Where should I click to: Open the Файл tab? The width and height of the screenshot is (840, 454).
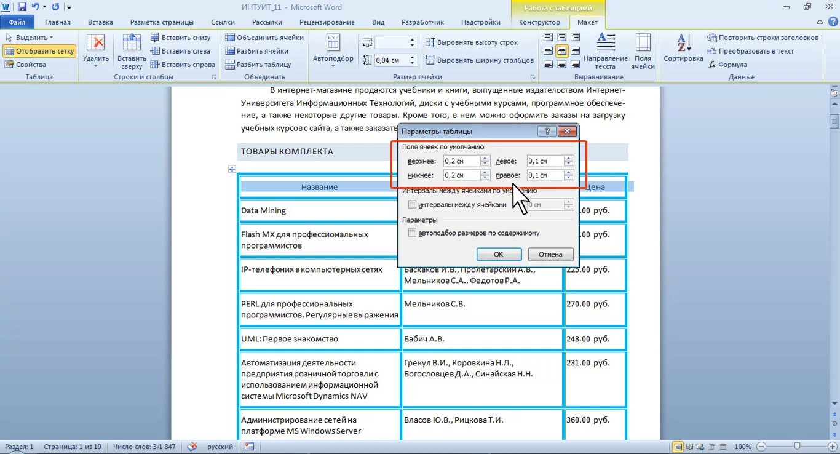click(x=17, y=22)
